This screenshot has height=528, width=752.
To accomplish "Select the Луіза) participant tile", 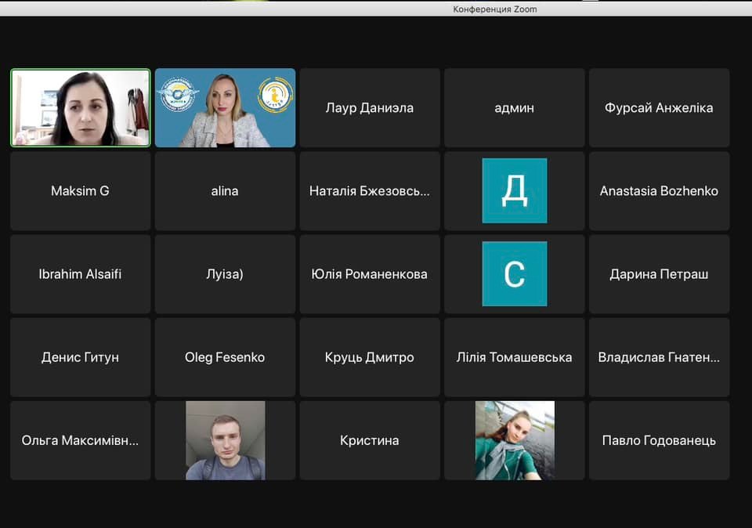I will [x=225, y=274].
